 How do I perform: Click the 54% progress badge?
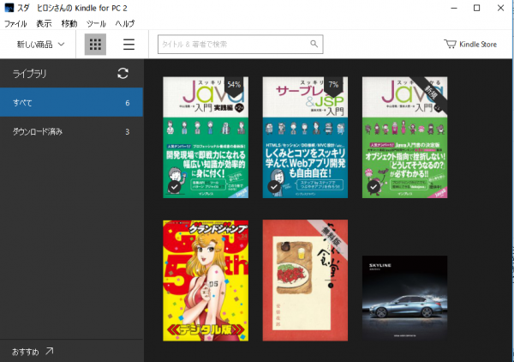pyautogui.click(x=234, y=86)
